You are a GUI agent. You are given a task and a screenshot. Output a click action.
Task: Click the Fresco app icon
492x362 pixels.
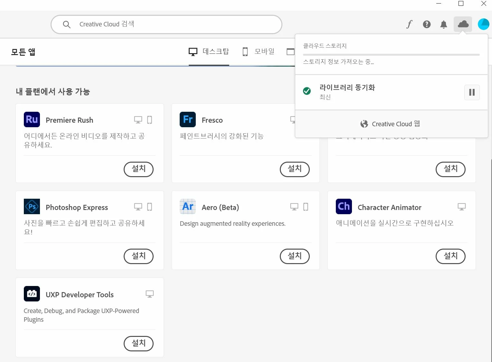coord(188,119)
